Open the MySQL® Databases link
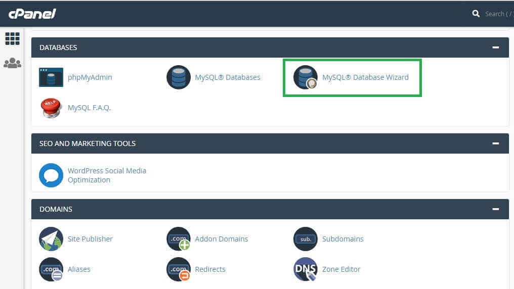 tap(228, 77)
